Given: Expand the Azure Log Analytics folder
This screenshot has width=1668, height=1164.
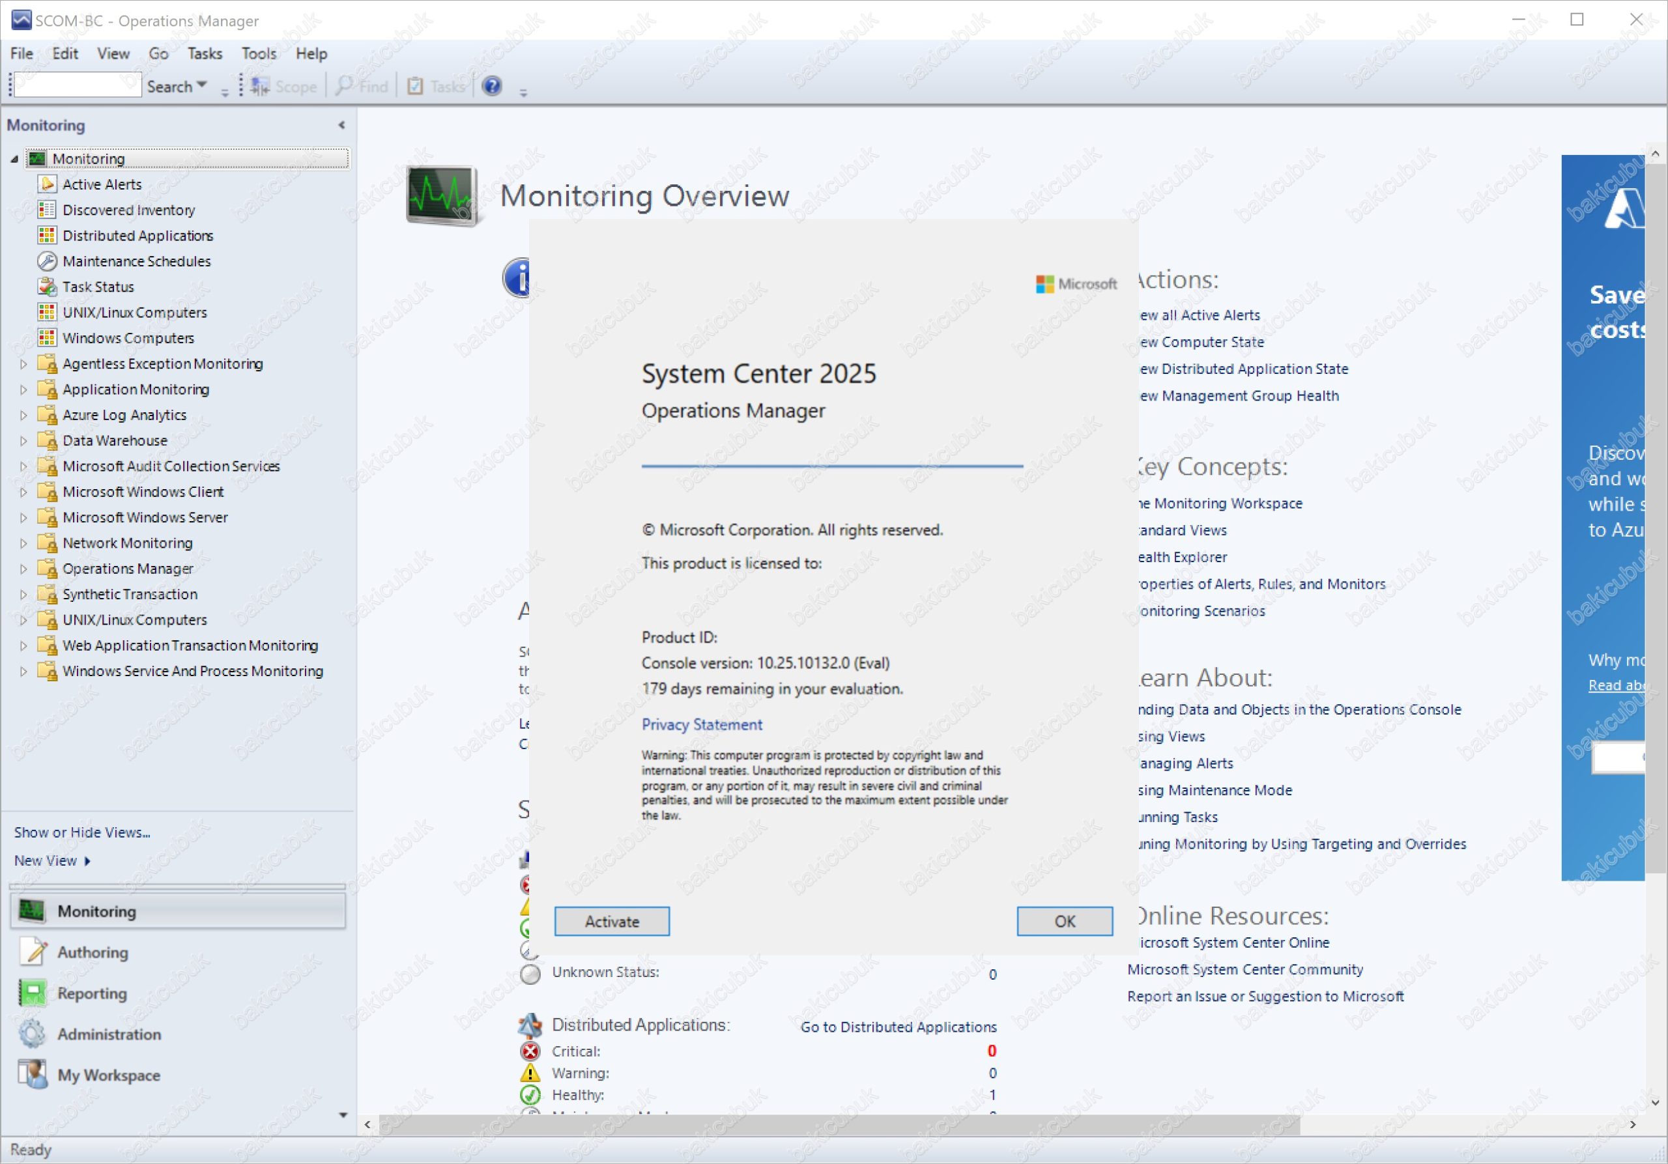Looking at the screenshot, I should point(23,415).
